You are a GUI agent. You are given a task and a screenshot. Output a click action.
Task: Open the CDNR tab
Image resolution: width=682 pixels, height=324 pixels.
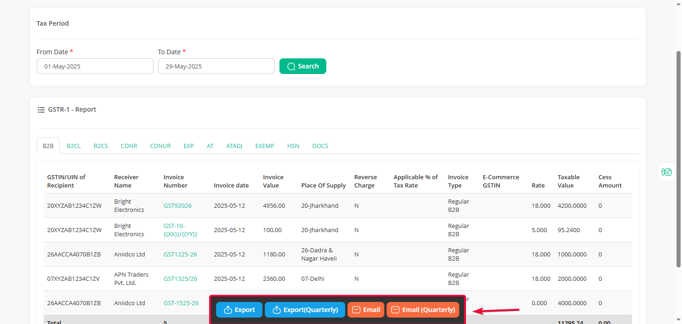coord(129,146)
